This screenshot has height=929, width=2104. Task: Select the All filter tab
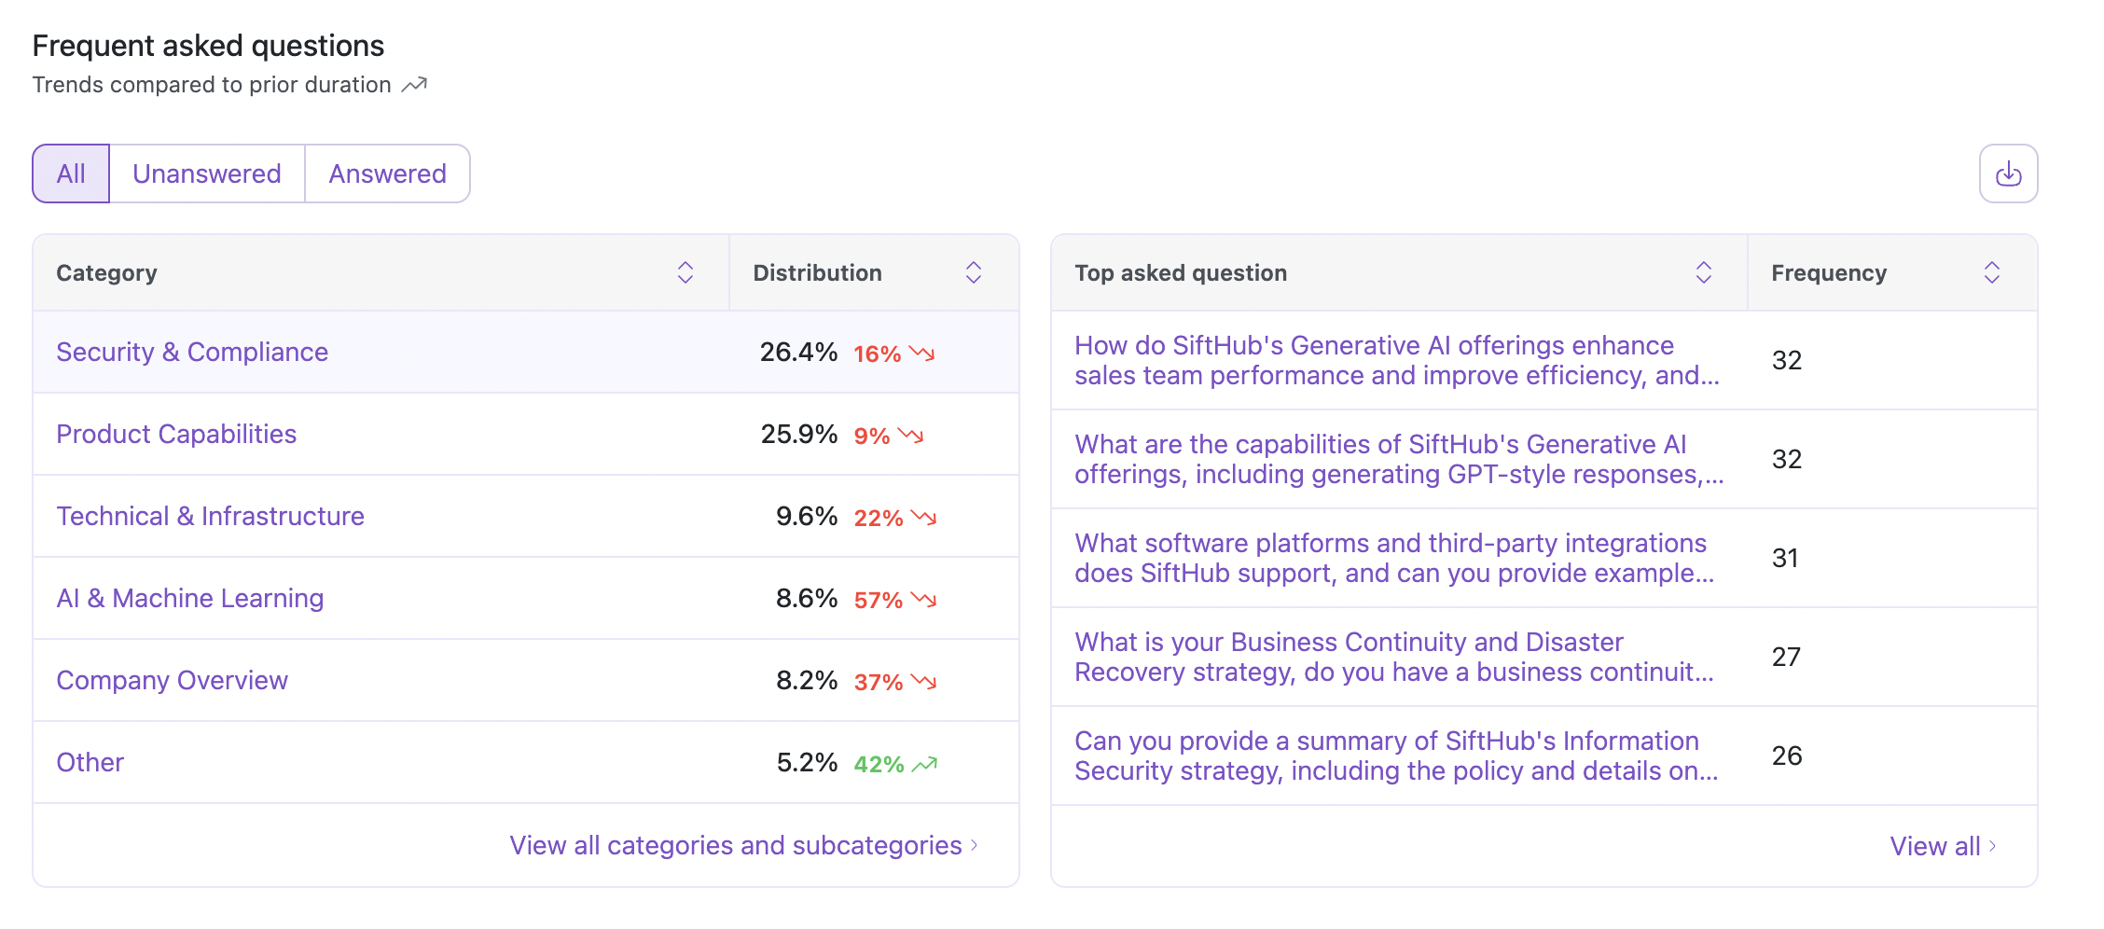click(x=71, y=173)
